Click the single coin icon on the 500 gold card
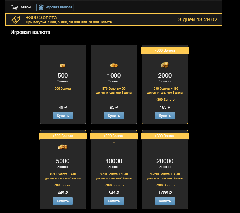The image size is (240, 213). (63, 65)
